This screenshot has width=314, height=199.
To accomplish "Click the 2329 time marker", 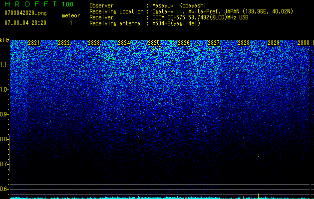I will pyautogui.click(x=274, y=43).
